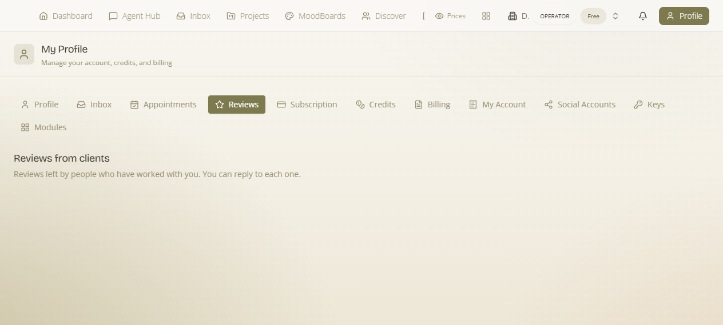
Task: Click the My Profile avatar icon
Action: (24, 54)
